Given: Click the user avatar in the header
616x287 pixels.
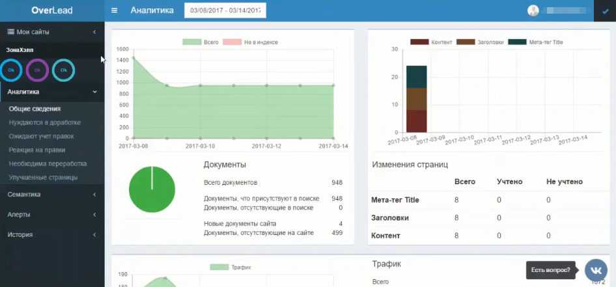Looking at the screenshot, I should (x=533, y=10).
